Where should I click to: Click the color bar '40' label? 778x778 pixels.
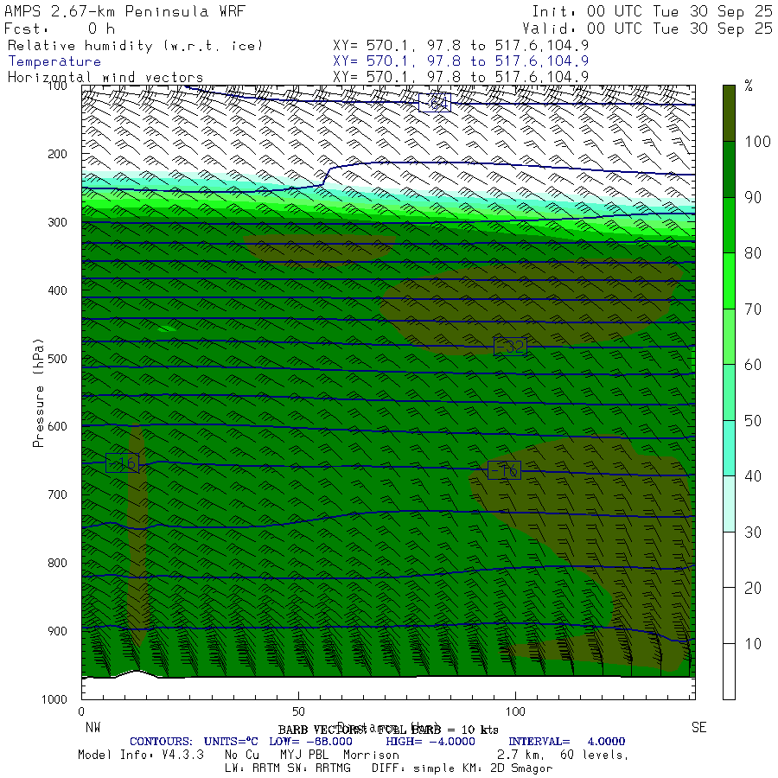pyautogui.click(x=753, y=476)
